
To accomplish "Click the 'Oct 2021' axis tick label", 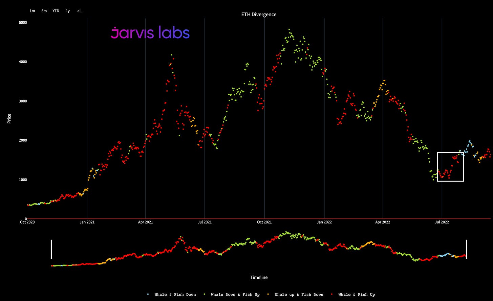I will point(264,222).
